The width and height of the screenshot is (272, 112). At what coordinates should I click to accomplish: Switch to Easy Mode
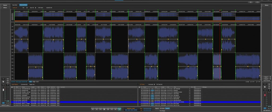(x=15, y=5)
